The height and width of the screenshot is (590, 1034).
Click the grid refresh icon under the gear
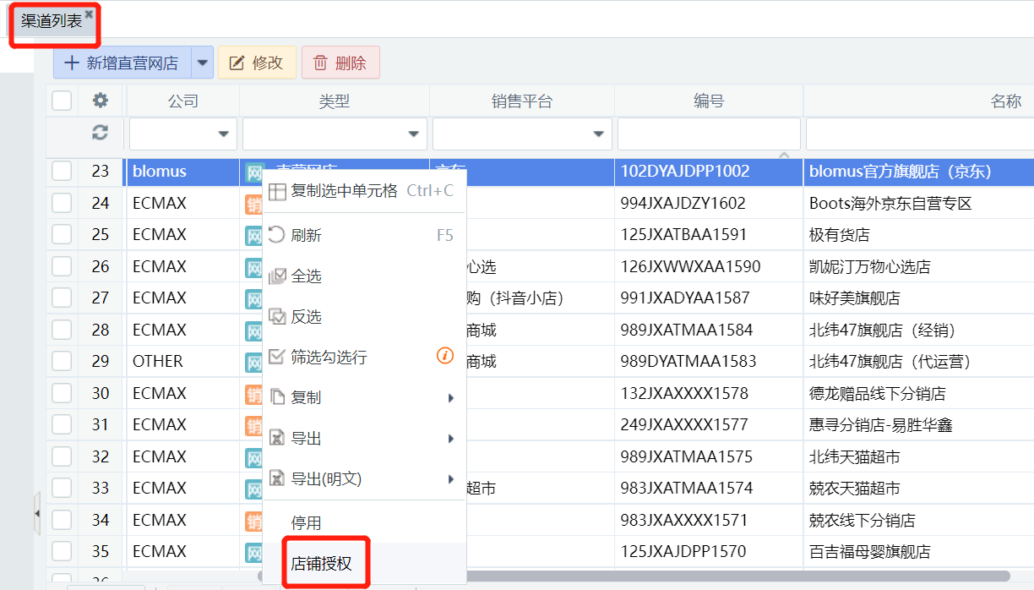point(101,133)
